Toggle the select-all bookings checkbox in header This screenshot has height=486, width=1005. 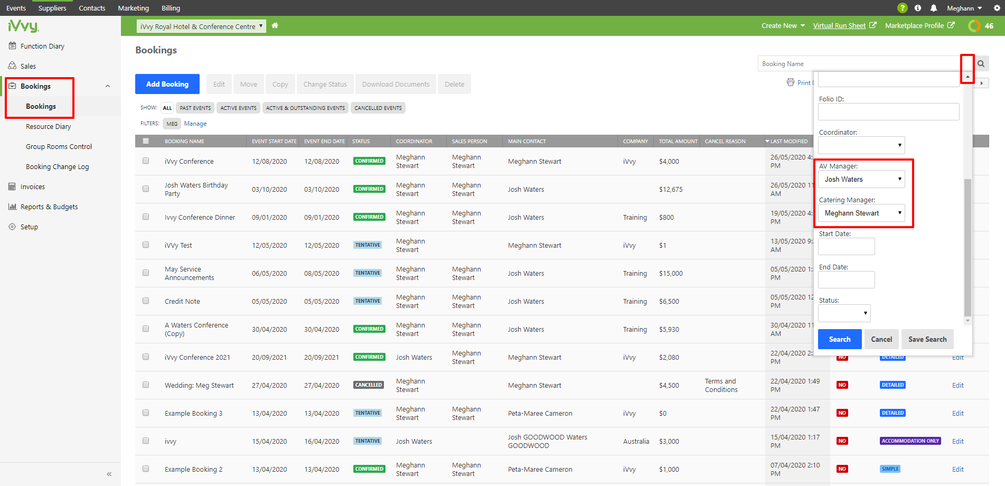coord(146,141)
